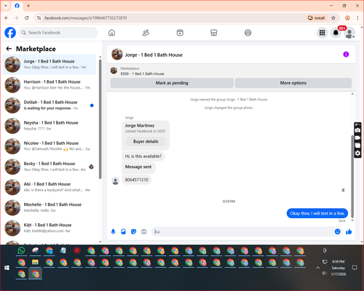Open the Friends icon in top navigation

pos(146,33)
